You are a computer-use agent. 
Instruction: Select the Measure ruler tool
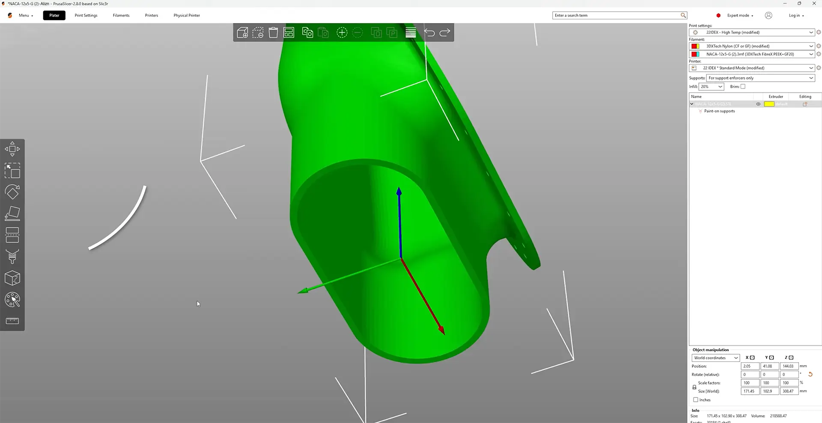(x=12, y=321)
